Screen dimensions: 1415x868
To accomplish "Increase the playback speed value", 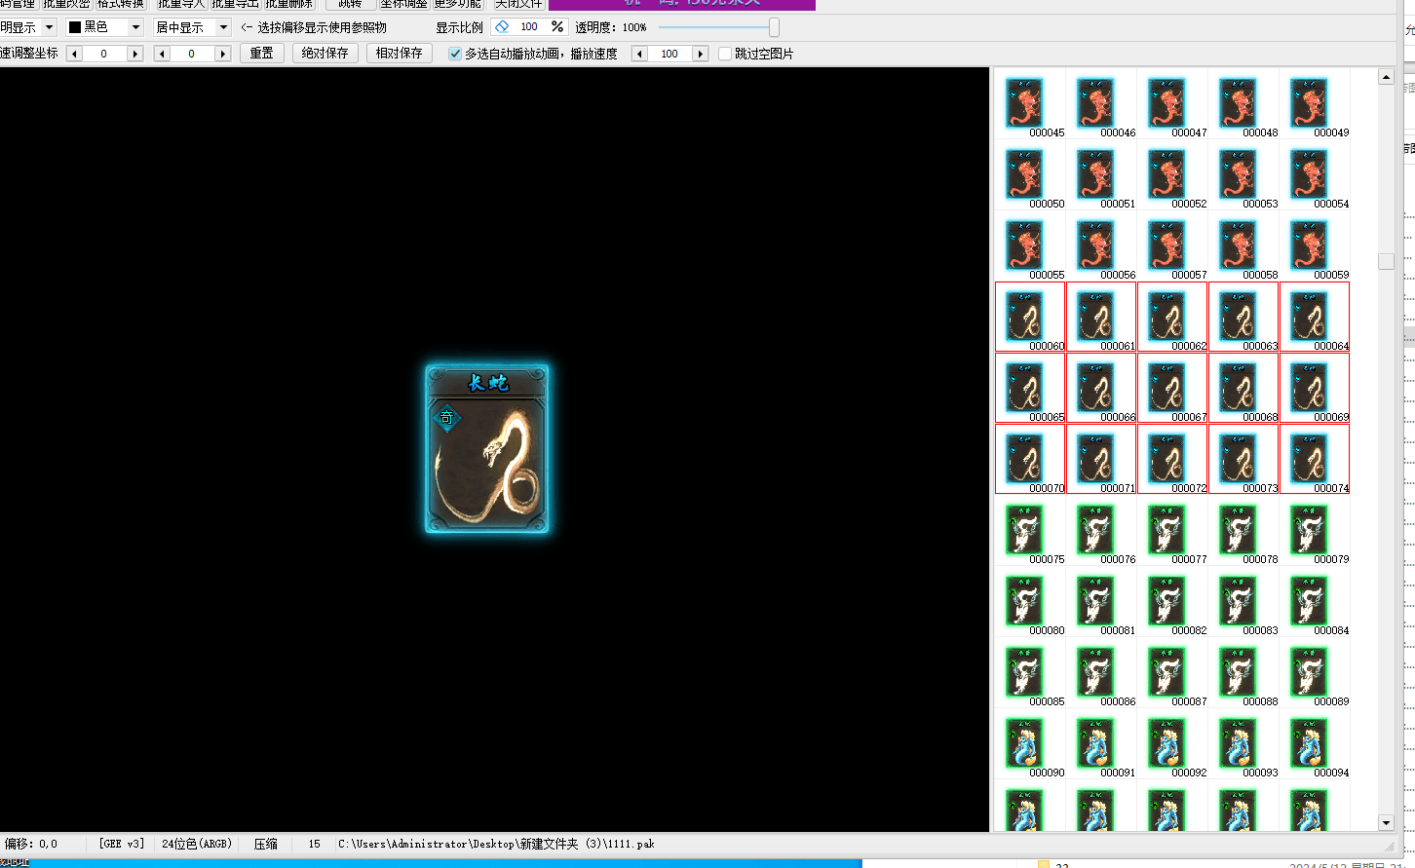I will (700, 54).
